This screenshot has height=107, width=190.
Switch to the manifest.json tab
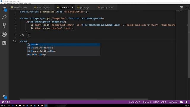19,7
